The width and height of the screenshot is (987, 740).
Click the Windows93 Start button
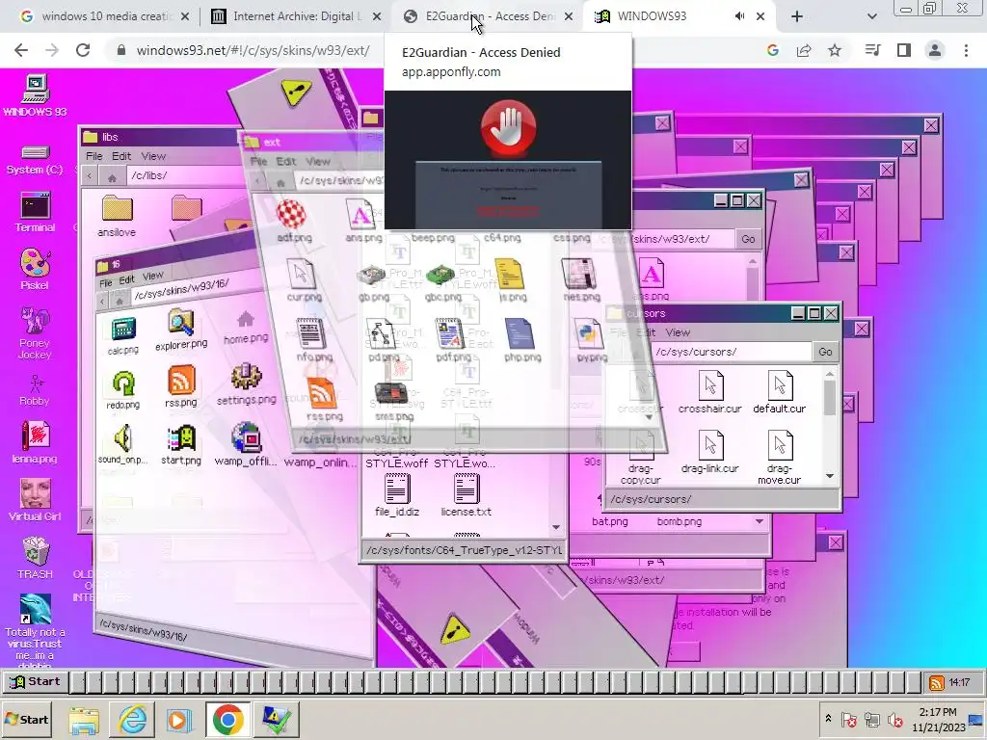pos(36,681)
